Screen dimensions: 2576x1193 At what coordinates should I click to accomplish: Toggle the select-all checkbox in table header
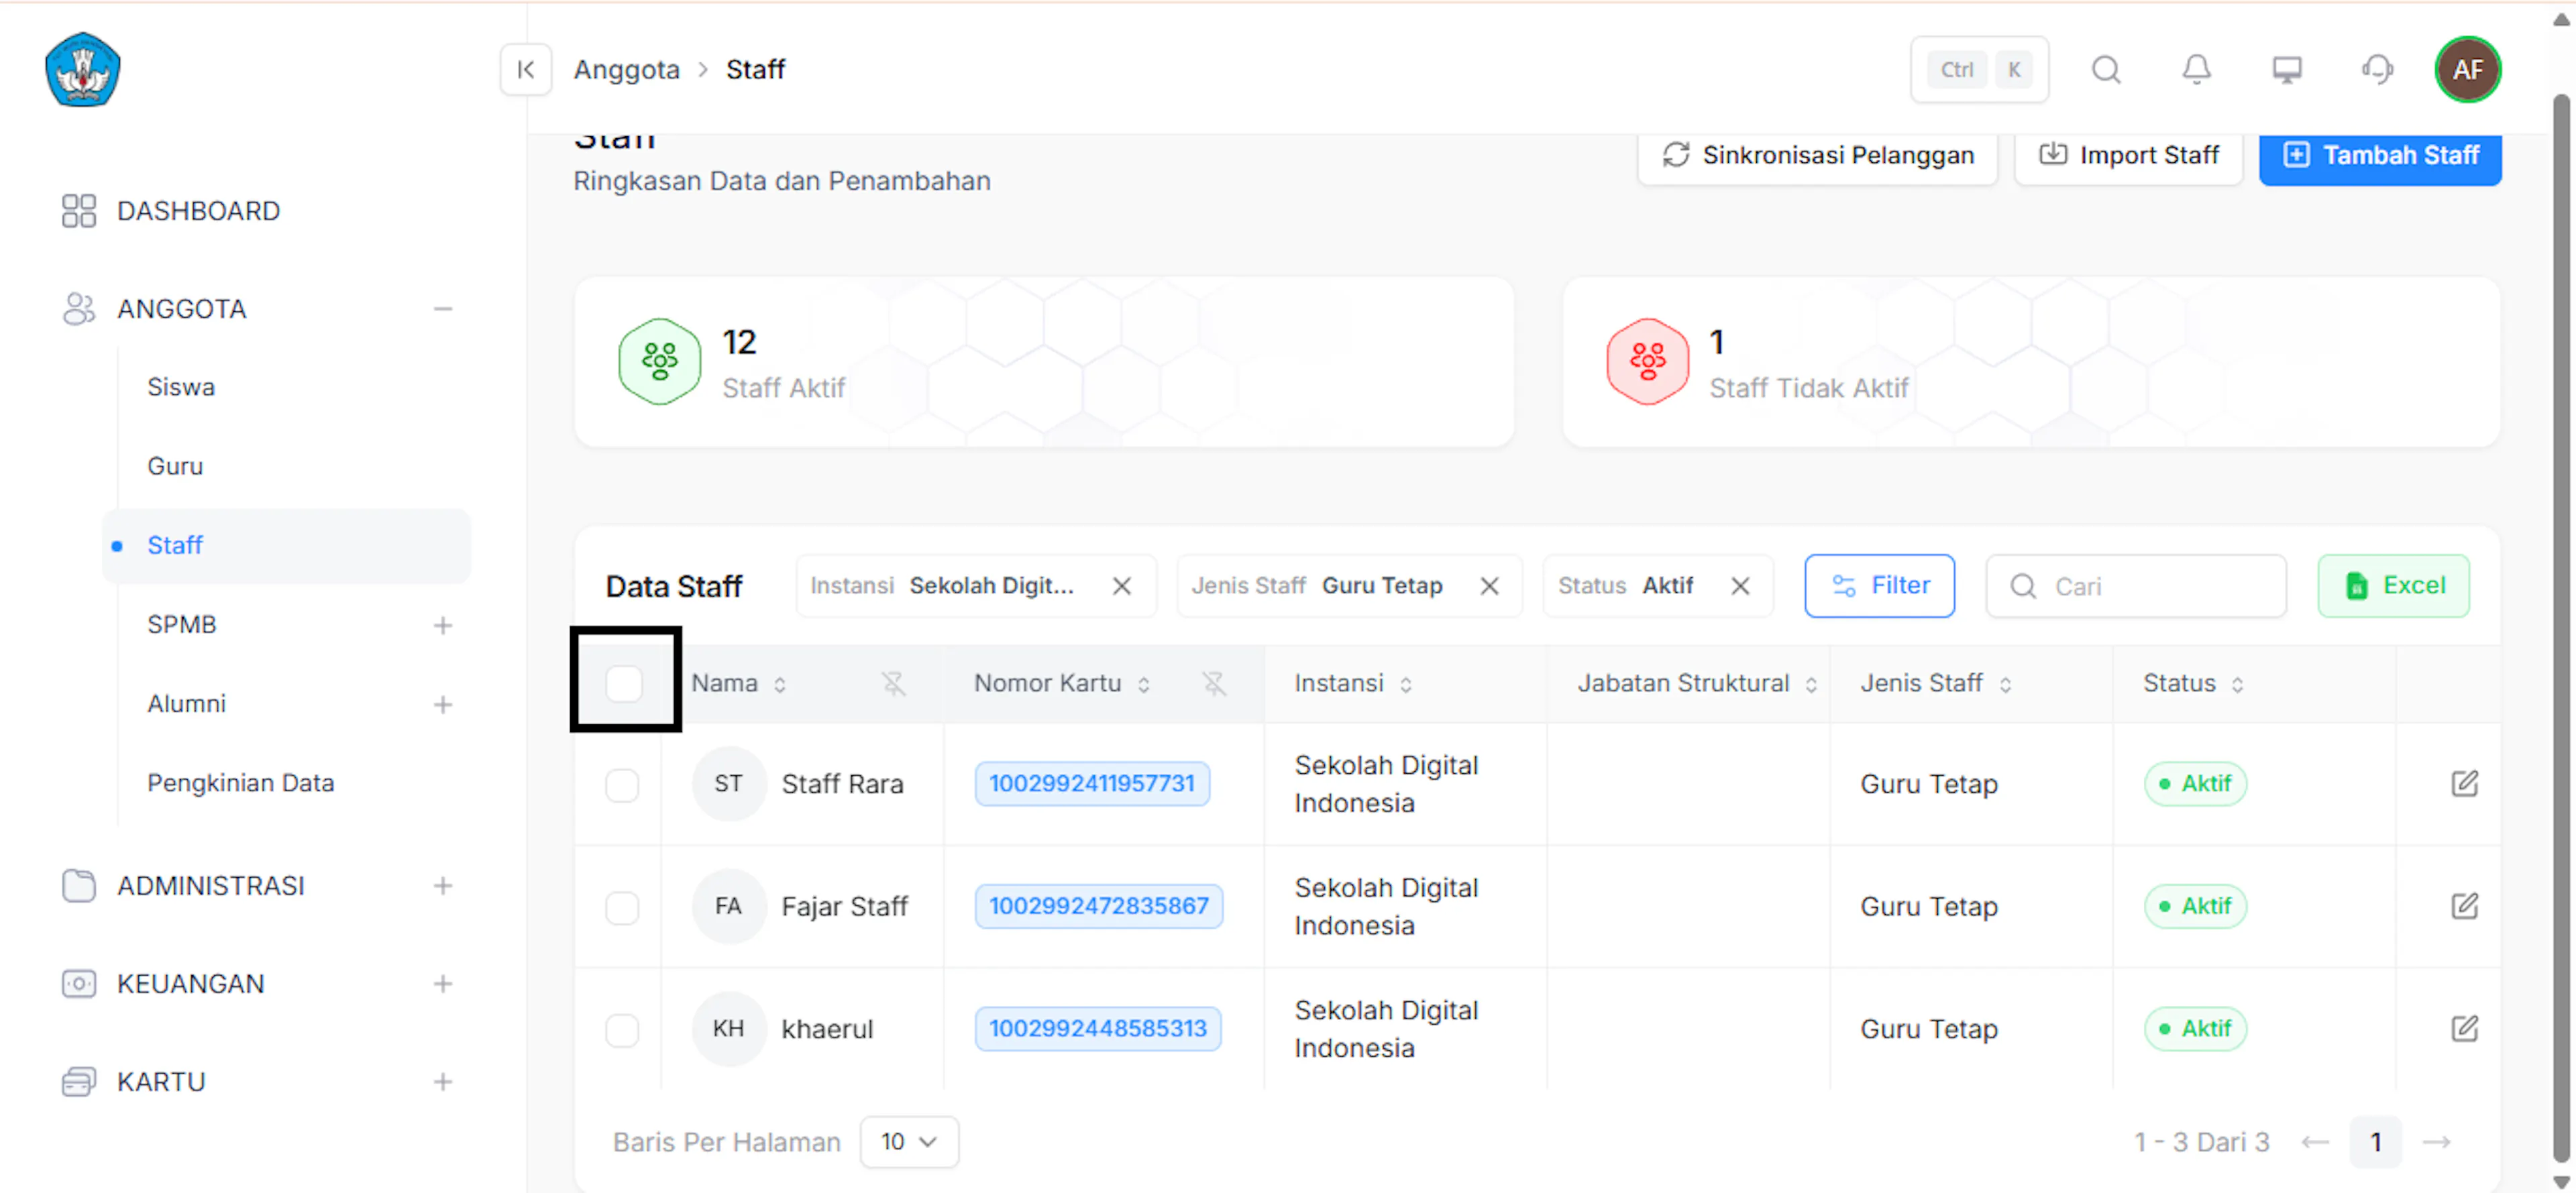[623, 683]
